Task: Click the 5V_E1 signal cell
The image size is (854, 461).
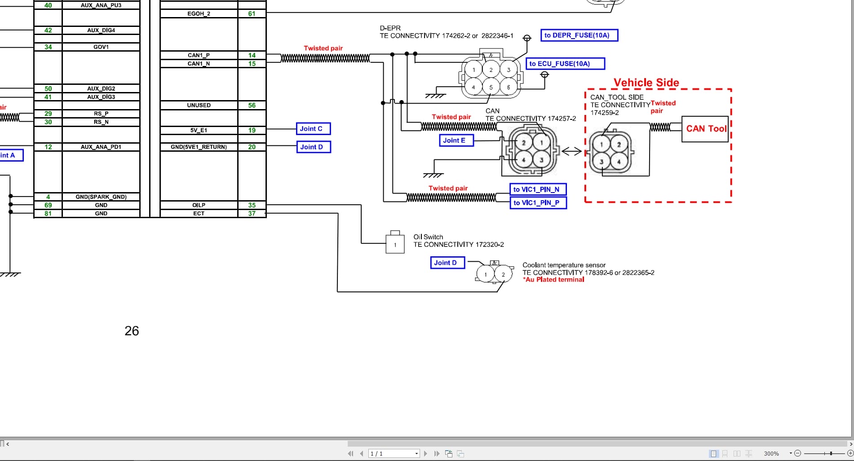Action: coord(199,131)
